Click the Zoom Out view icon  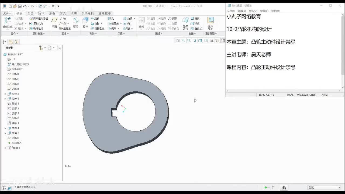click(189, 40)
